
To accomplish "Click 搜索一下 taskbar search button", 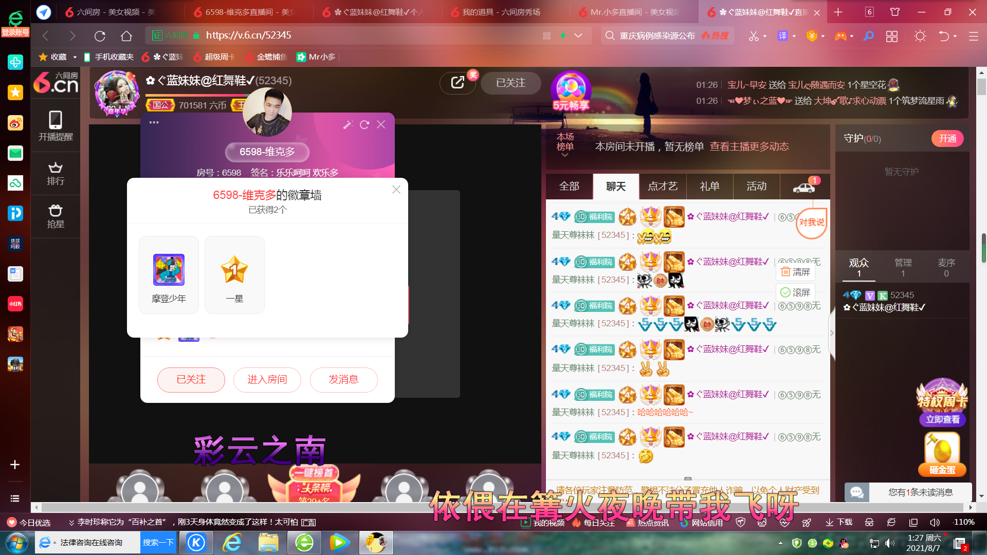I will (158, 543).
